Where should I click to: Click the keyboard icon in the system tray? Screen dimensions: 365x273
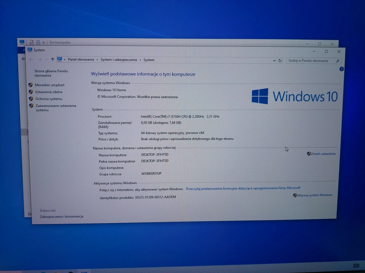click(356, 265)
